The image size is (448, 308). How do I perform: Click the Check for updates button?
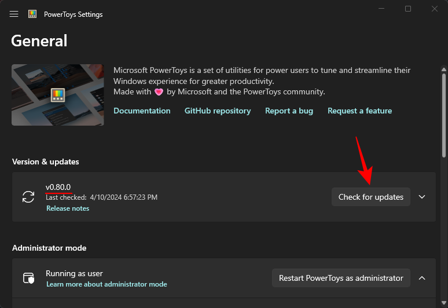[x=371, y=197]
